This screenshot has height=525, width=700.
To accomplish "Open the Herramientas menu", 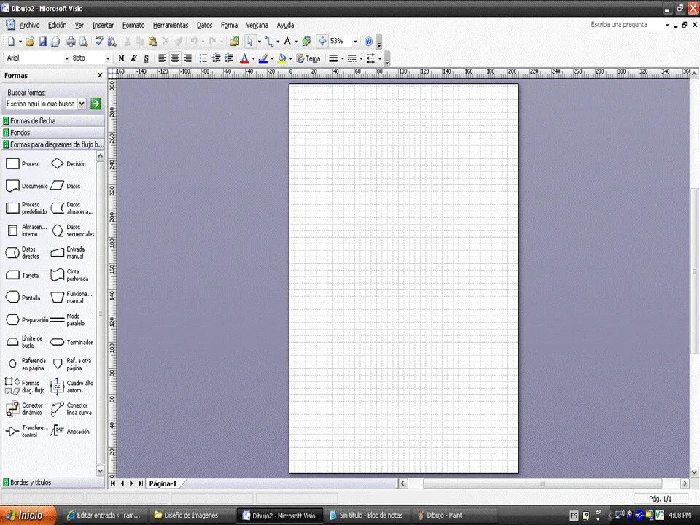I will (170, 24).
